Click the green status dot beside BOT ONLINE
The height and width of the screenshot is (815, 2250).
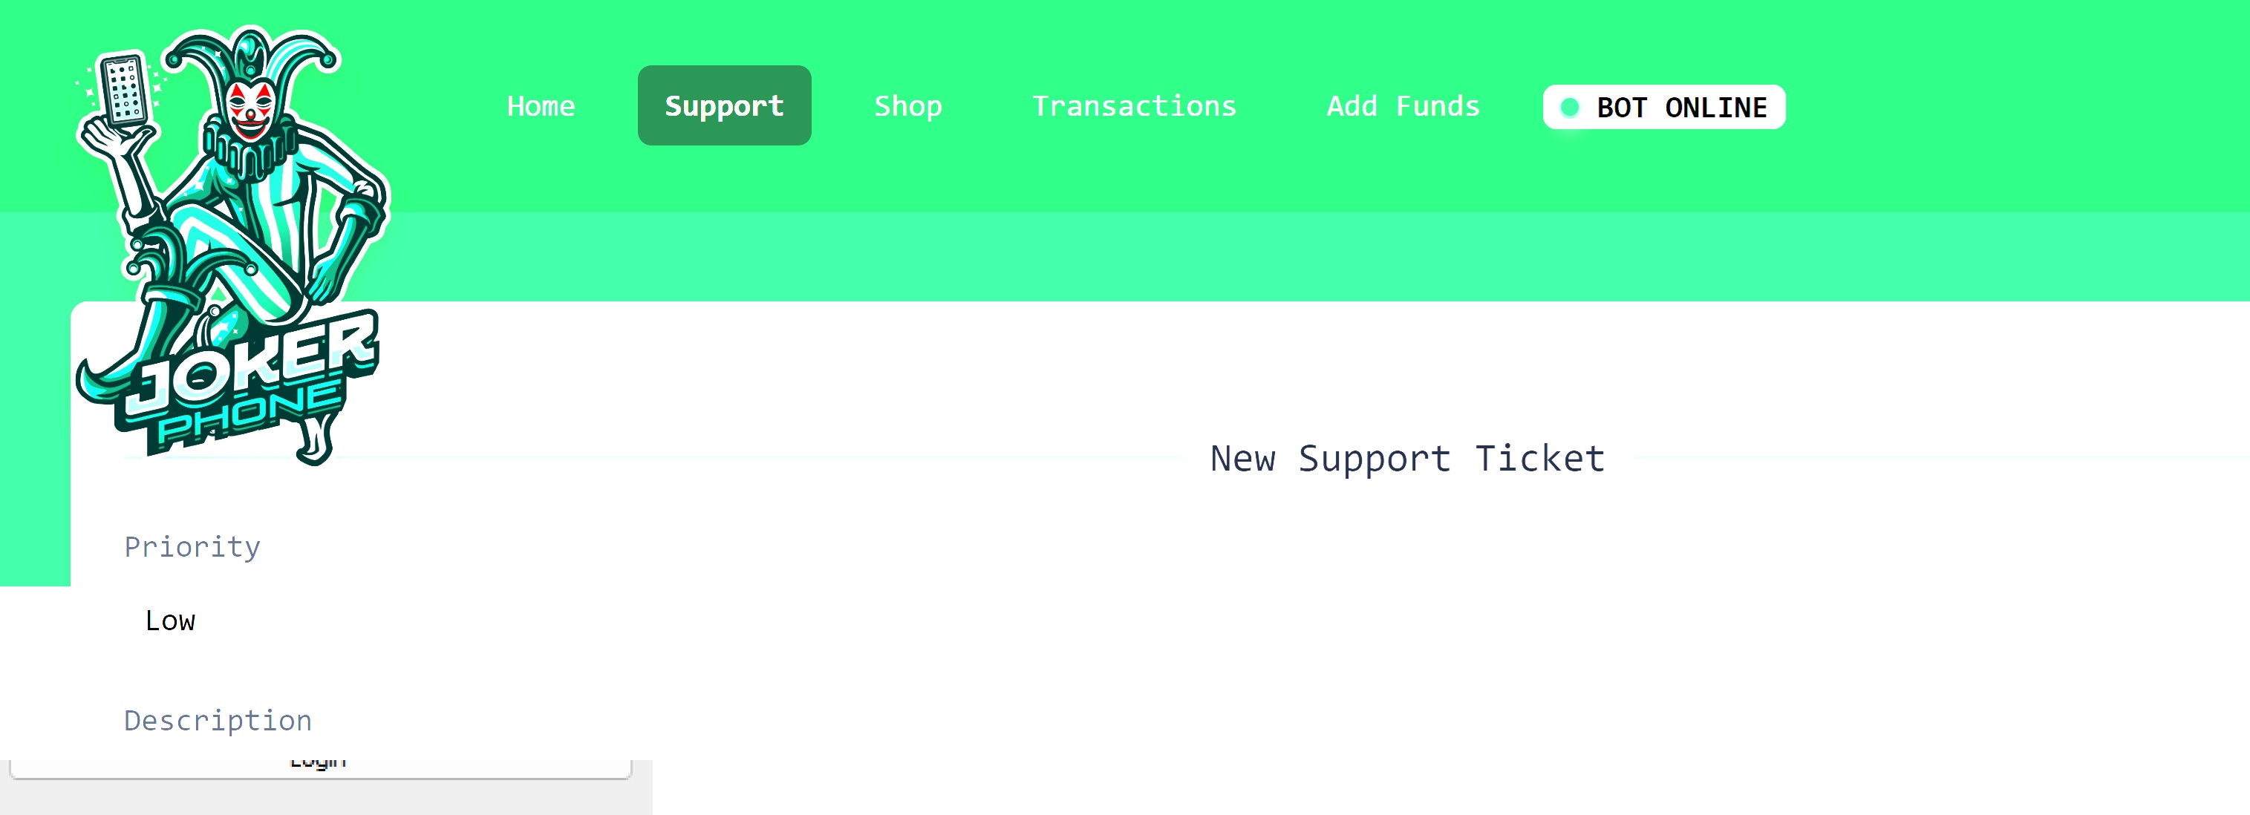tap(1570, 108)
